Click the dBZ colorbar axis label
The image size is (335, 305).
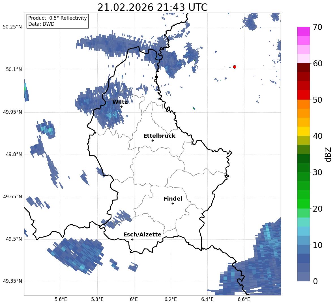328,154
